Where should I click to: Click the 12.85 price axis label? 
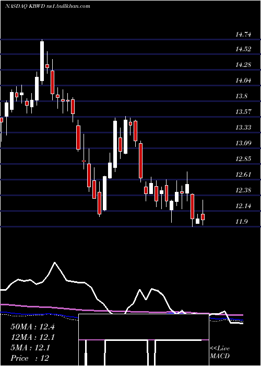click(243, 159)
